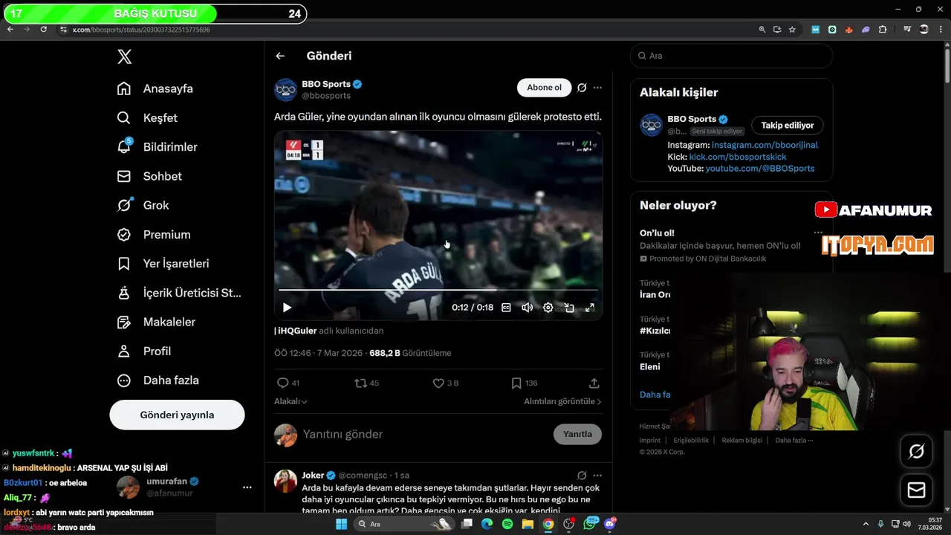
Task: Open BBO Sports avatar in post
Action: (x=285, y=90)
